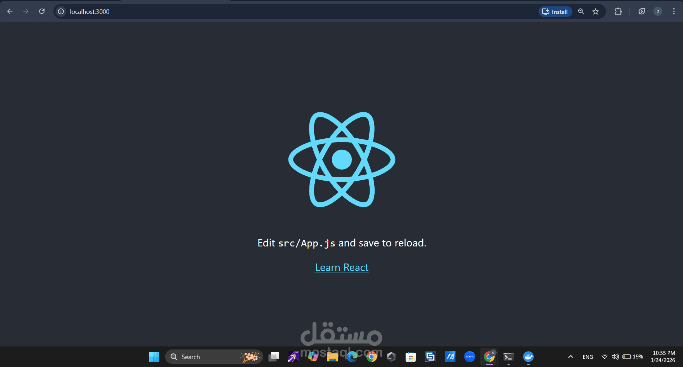Open File Explorer from the taskbar
Image resolution: width=683 pixels, height=367 pixels.
[x=333, y=357]
